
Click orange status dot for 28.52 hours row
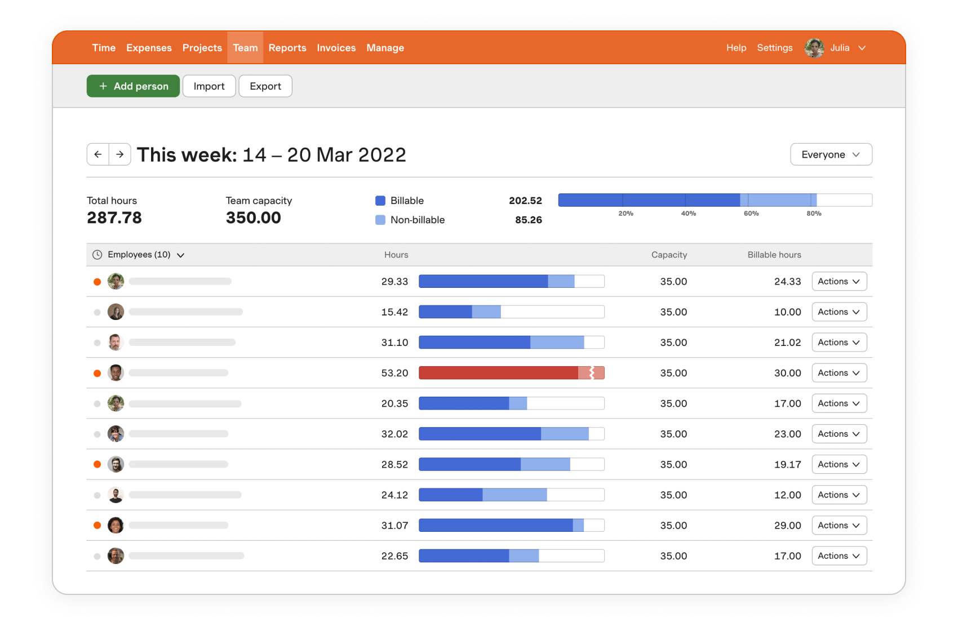pos(97,464)
